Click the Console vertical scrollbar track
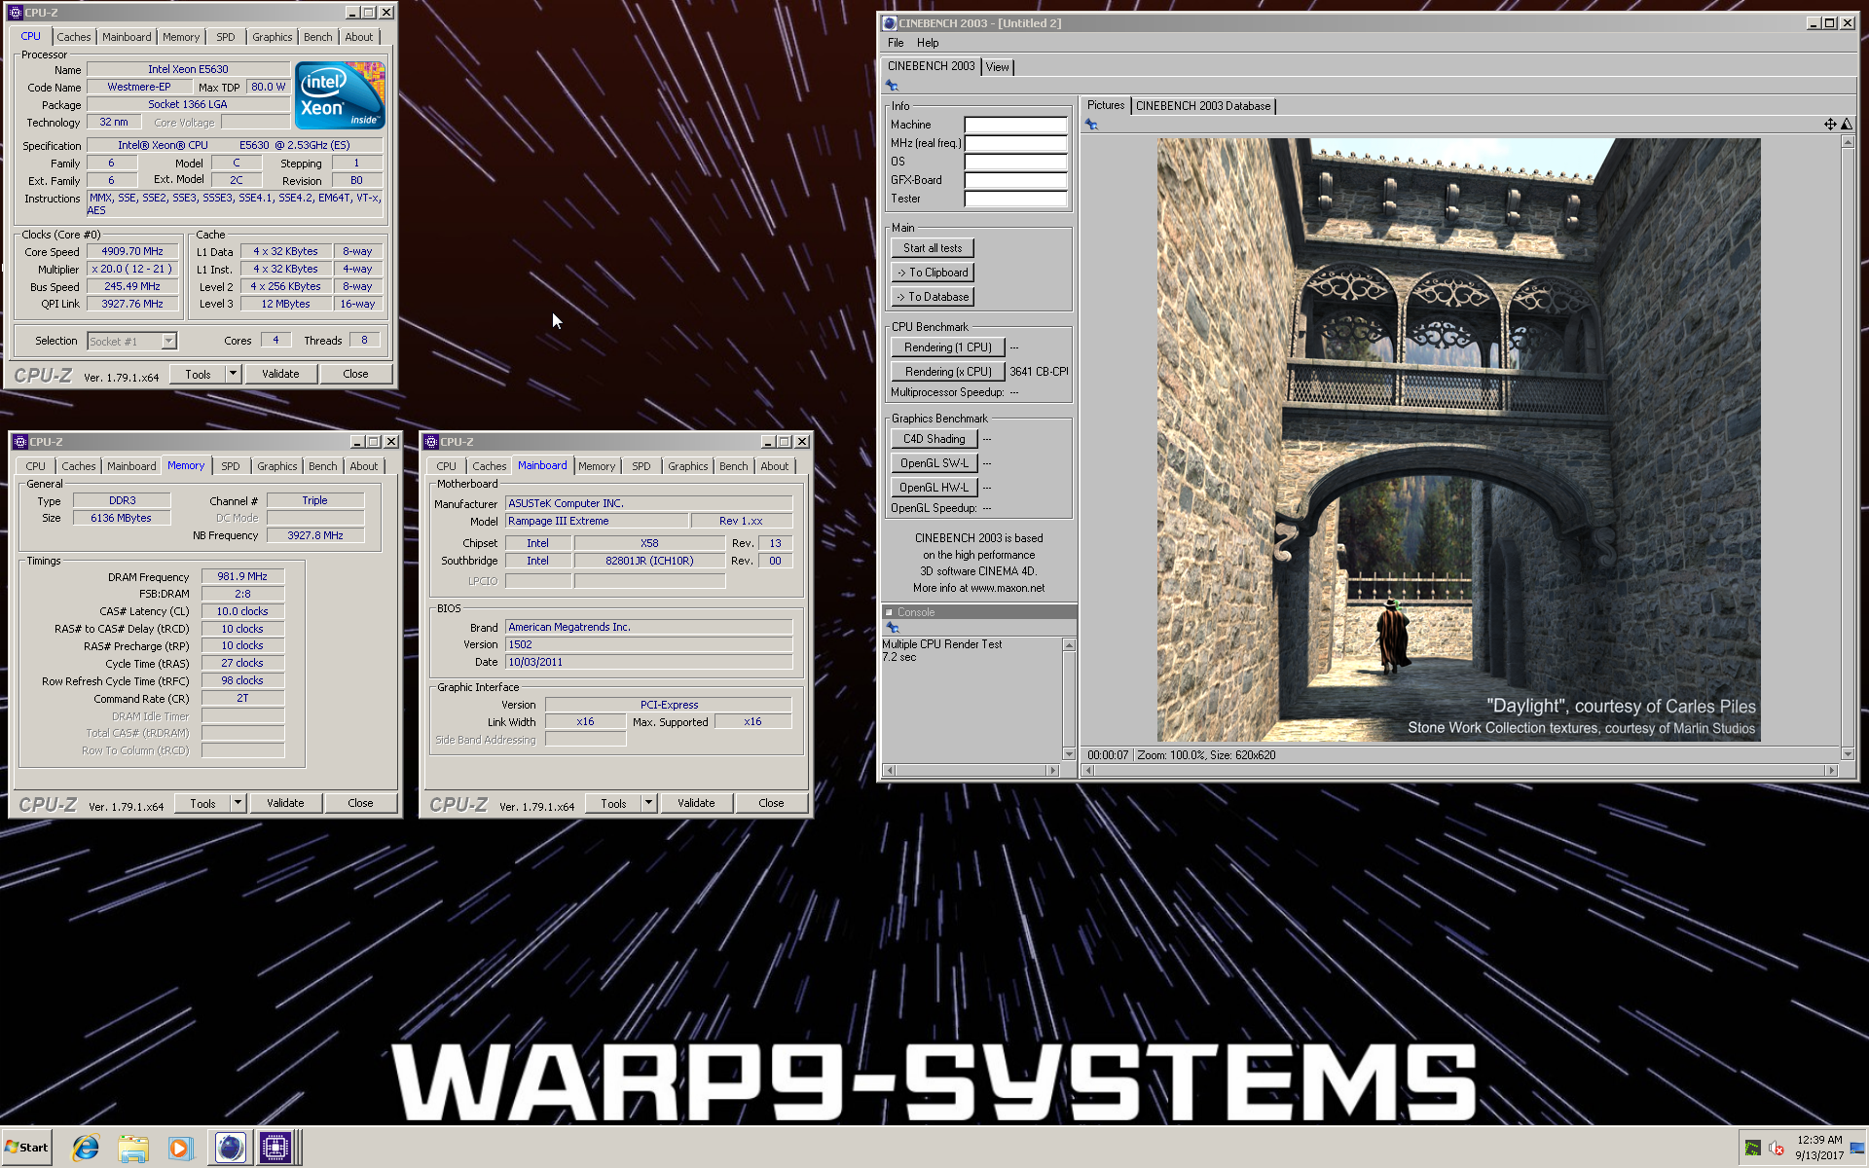Image resolution: width=1869 pixels, height=1168 pixels. pos(1069,700)
